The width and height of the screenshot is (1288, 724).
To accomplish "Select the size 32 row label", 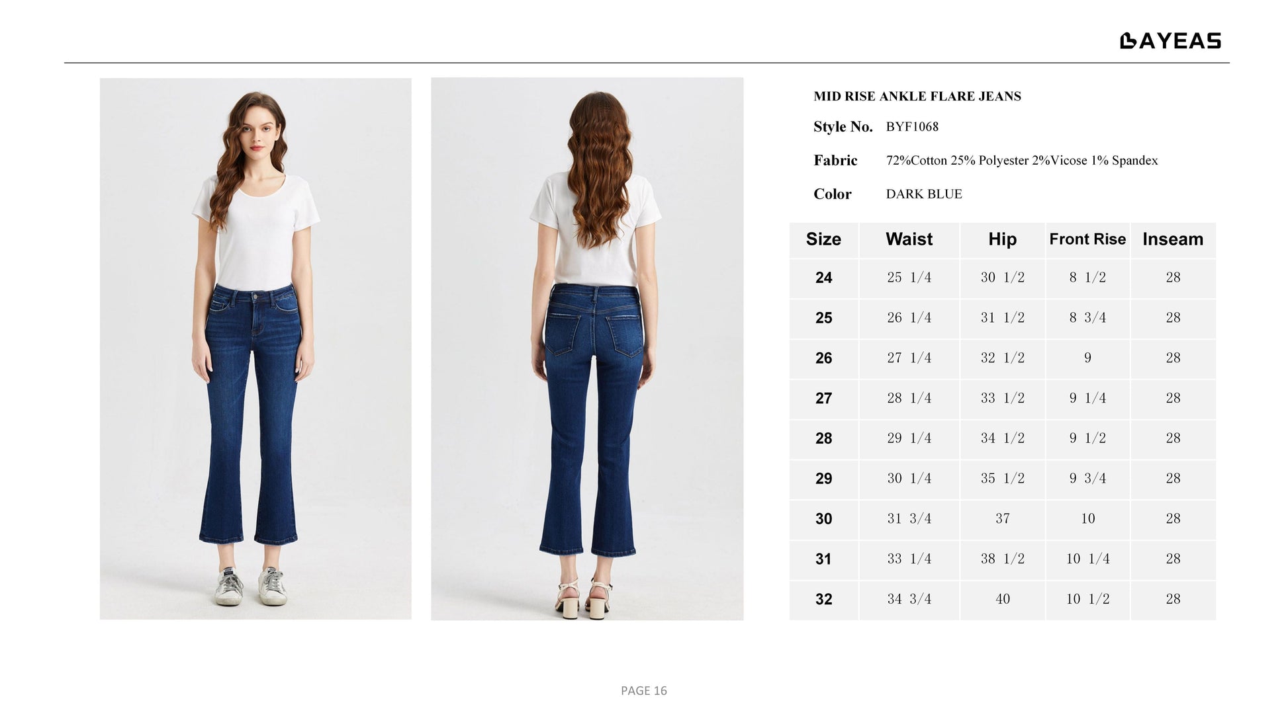I will (x=823, y=599).
